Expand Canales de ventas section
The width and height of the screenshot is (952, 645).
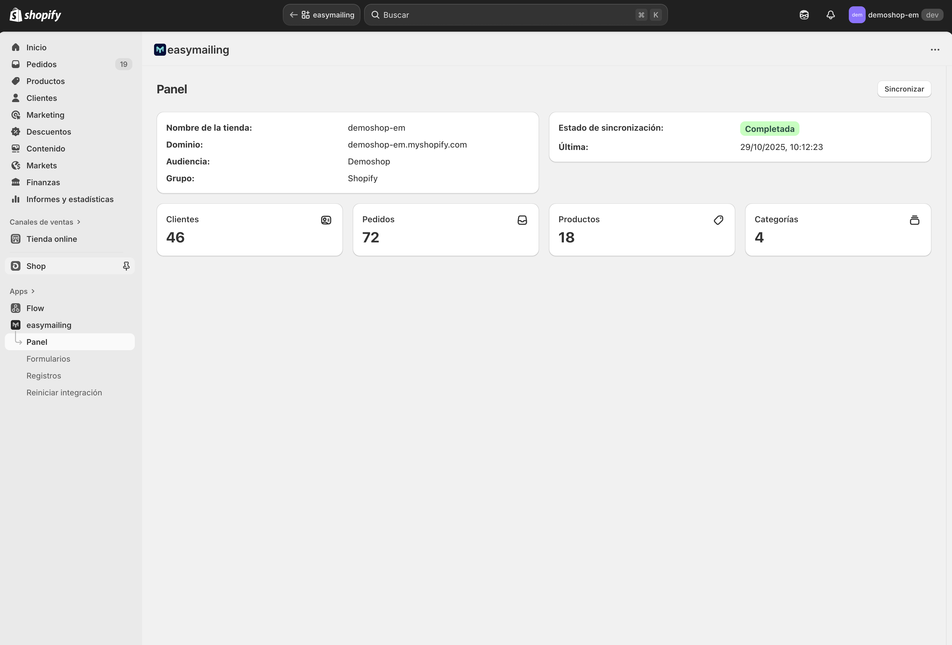pyautogui.click(x=45, y=222)
